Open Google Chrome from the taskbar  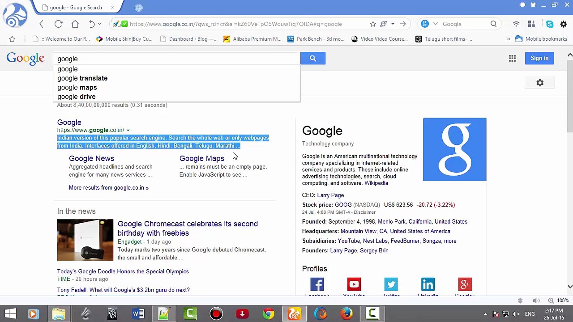[x=268, y=314]
